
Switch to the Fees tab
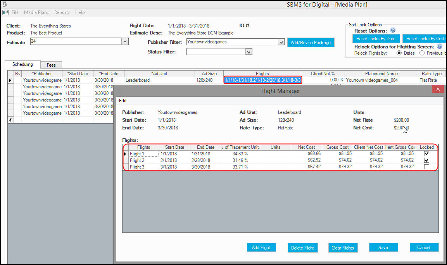[x=51, y=65]
